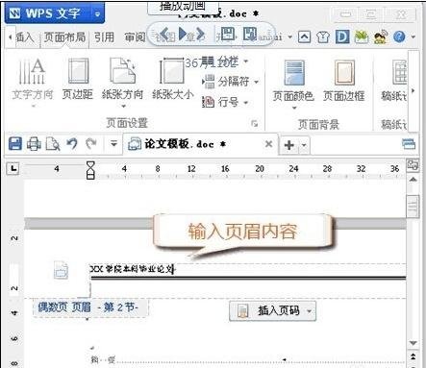
Task: Click the playback previous arrow in overlay
Action: tap(164, 34)
